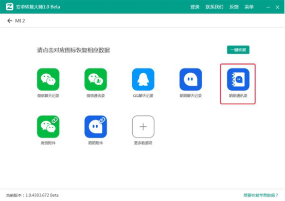The image size is (285, 201).
Task: Open 联系我们 contact us
Action: click(x=215, y=7)
